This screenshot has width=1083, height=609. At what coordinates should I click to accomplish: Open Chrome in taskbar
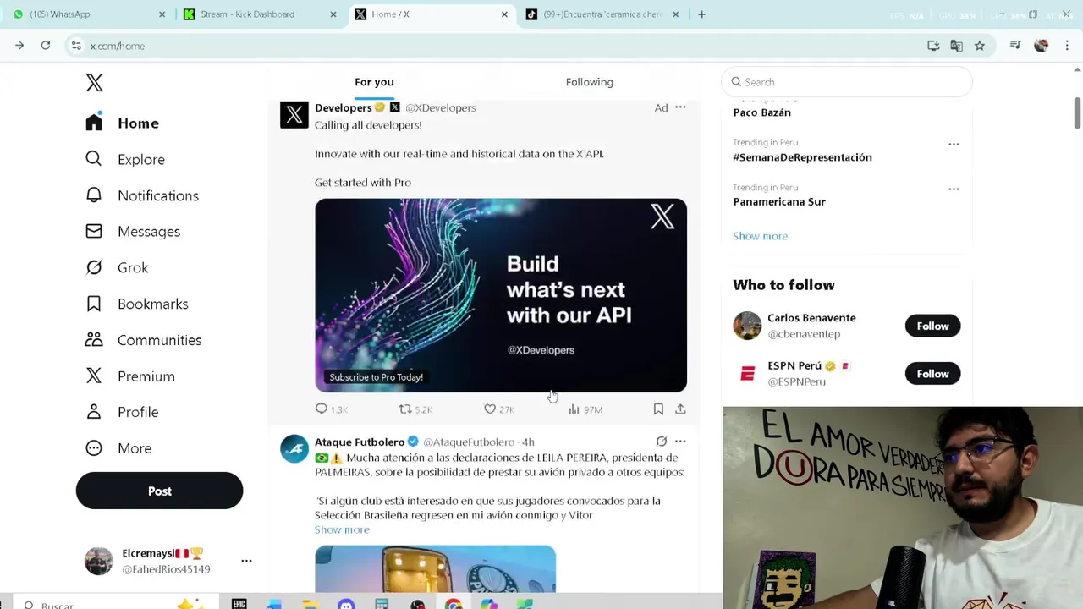coord(454,604)
